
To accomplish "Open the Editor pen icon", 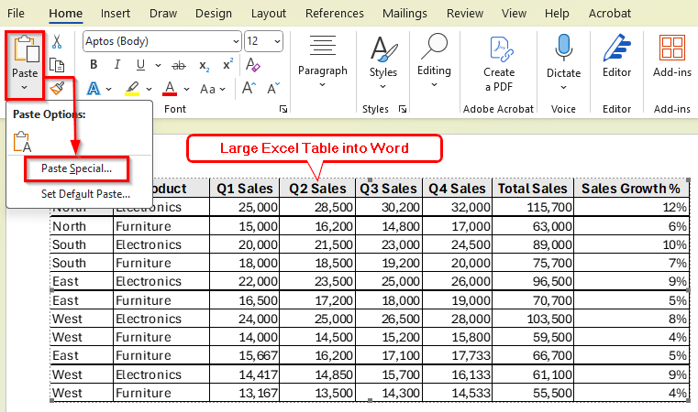I will (616, 60).
